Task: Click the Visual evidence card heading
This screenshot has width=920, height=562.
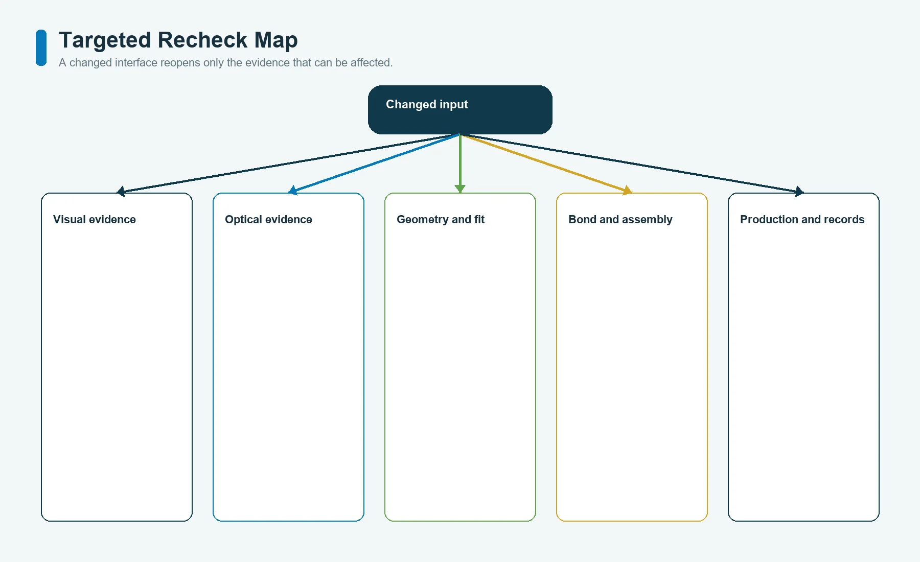Action: [95, 220]
